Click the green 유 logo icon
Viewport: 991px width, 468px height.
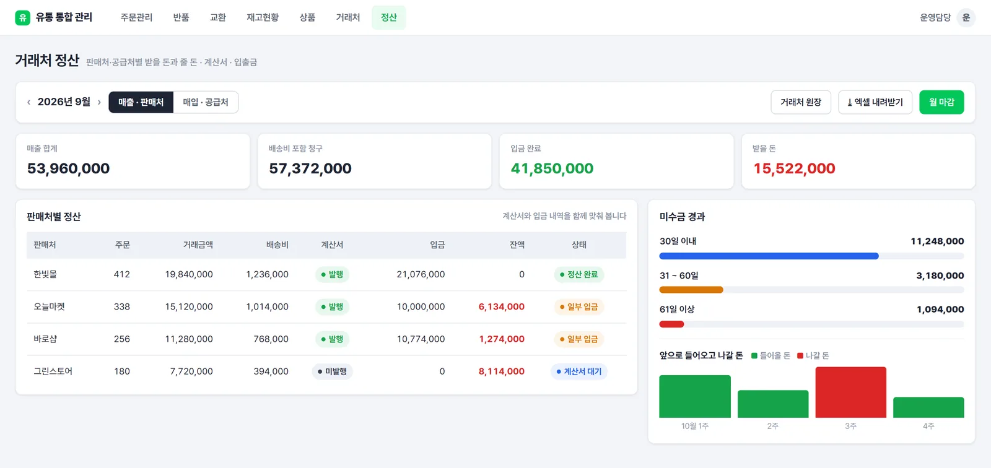[23, 17]
